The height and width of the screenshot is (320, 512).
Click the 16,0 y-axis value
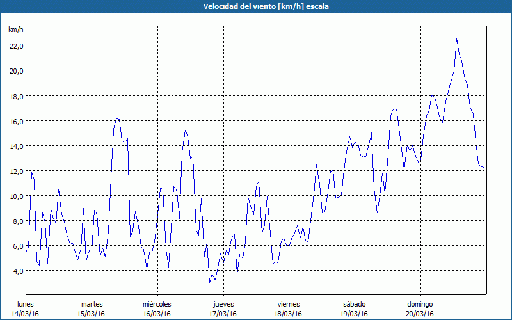point(15,121)
